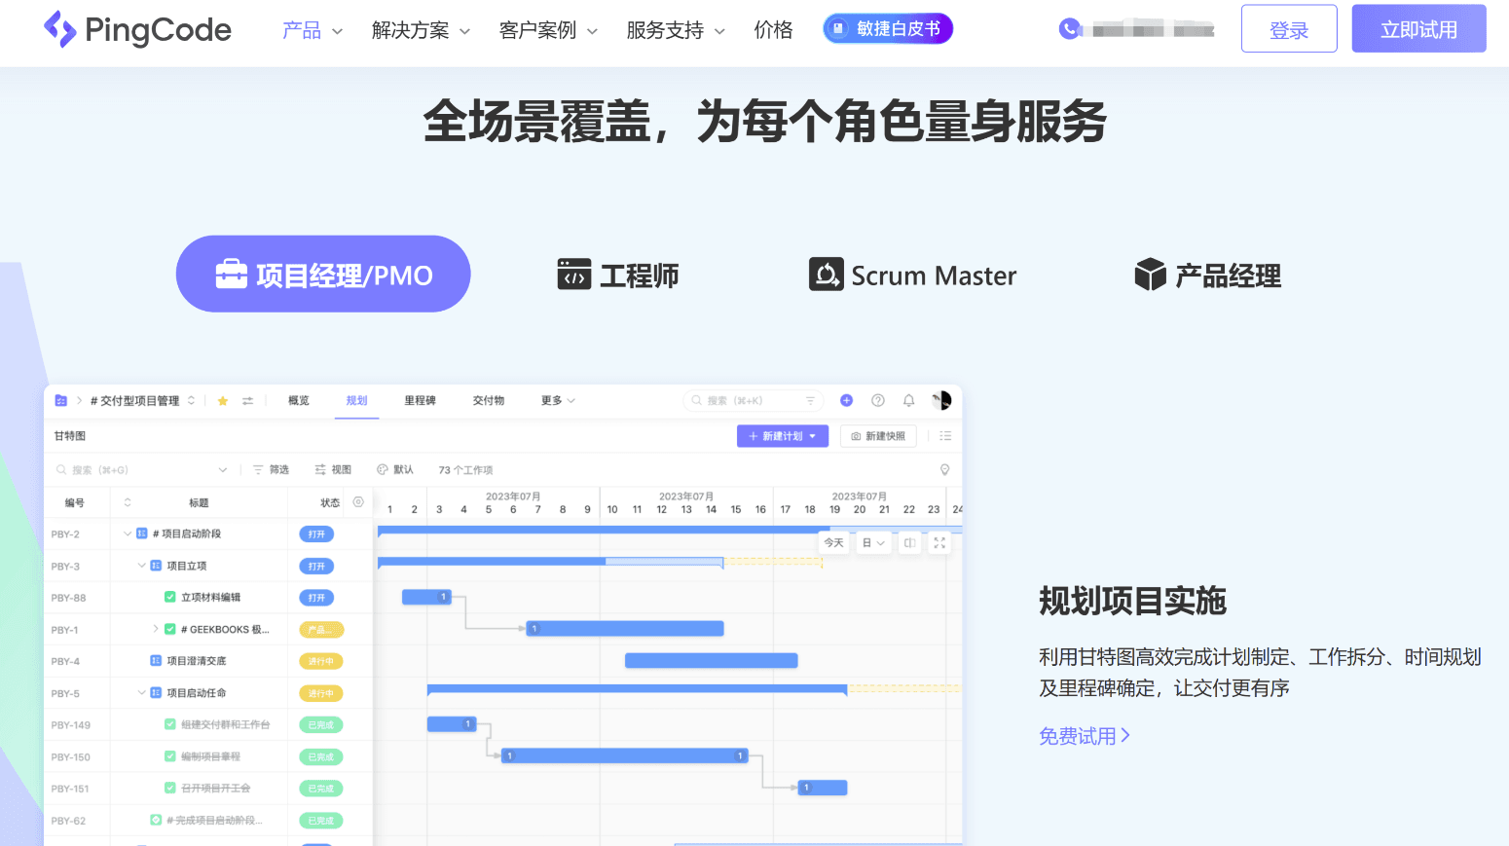
Task: Click the location pin icon in toolbar
Action: 944,470
